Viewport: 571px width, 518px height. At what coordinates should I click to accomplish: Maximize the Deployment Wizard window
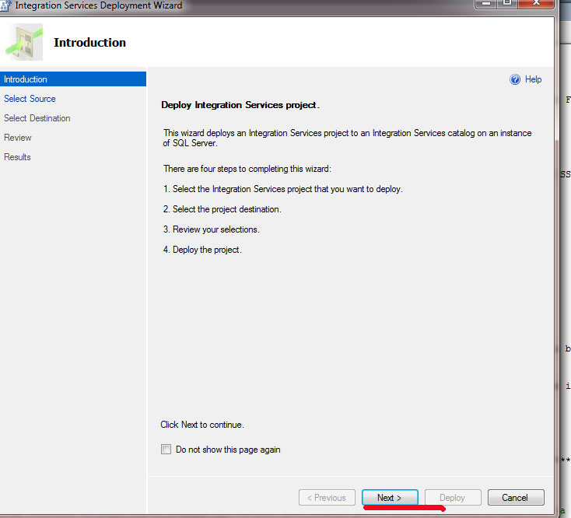[x=507, y=3]
